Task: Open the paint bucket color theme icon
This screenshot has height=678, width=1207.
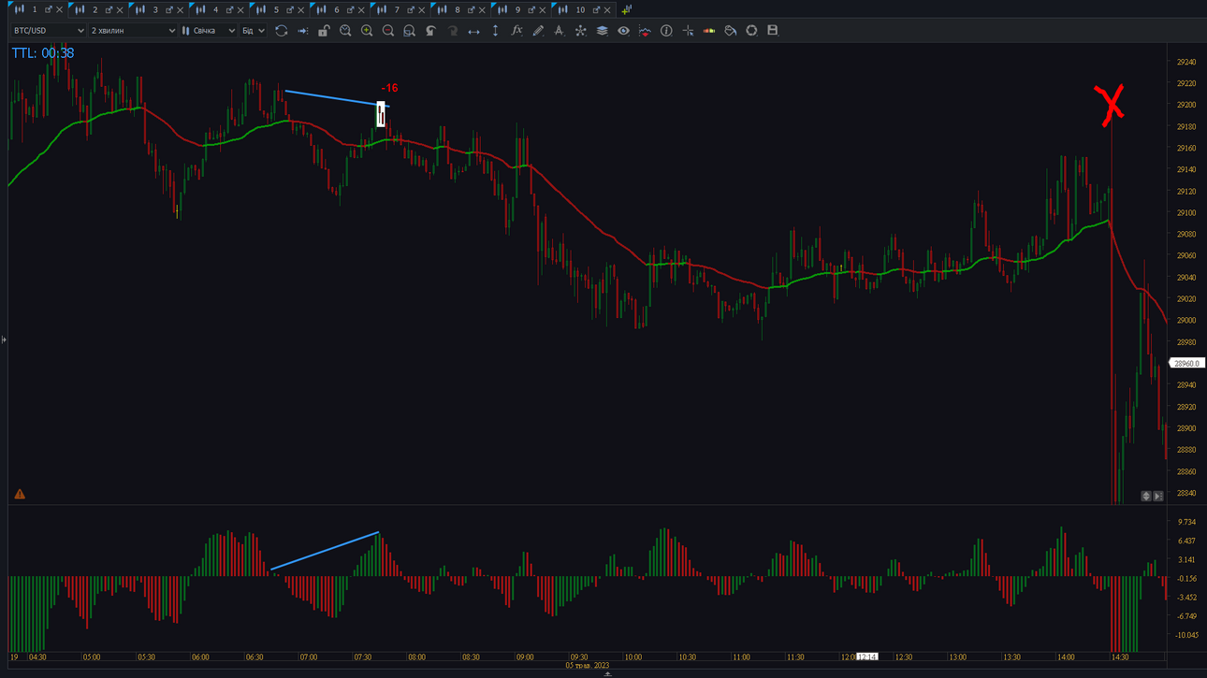Action: pyautogui.click(x=730, y=31)
